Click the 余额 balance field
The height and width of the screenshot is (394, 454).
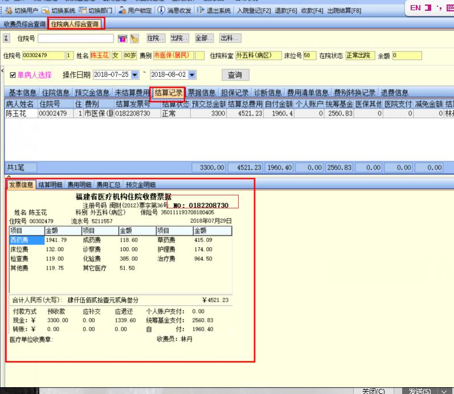point(407,55)
